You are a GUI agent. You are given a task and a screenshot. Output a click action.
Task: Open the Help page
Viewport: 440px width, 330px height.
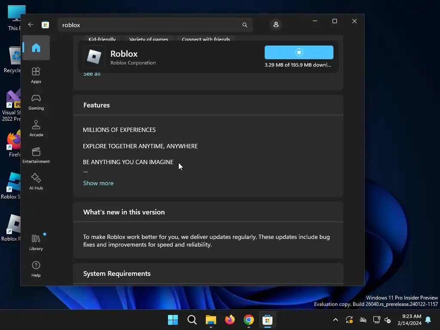(x=36, y=269)
